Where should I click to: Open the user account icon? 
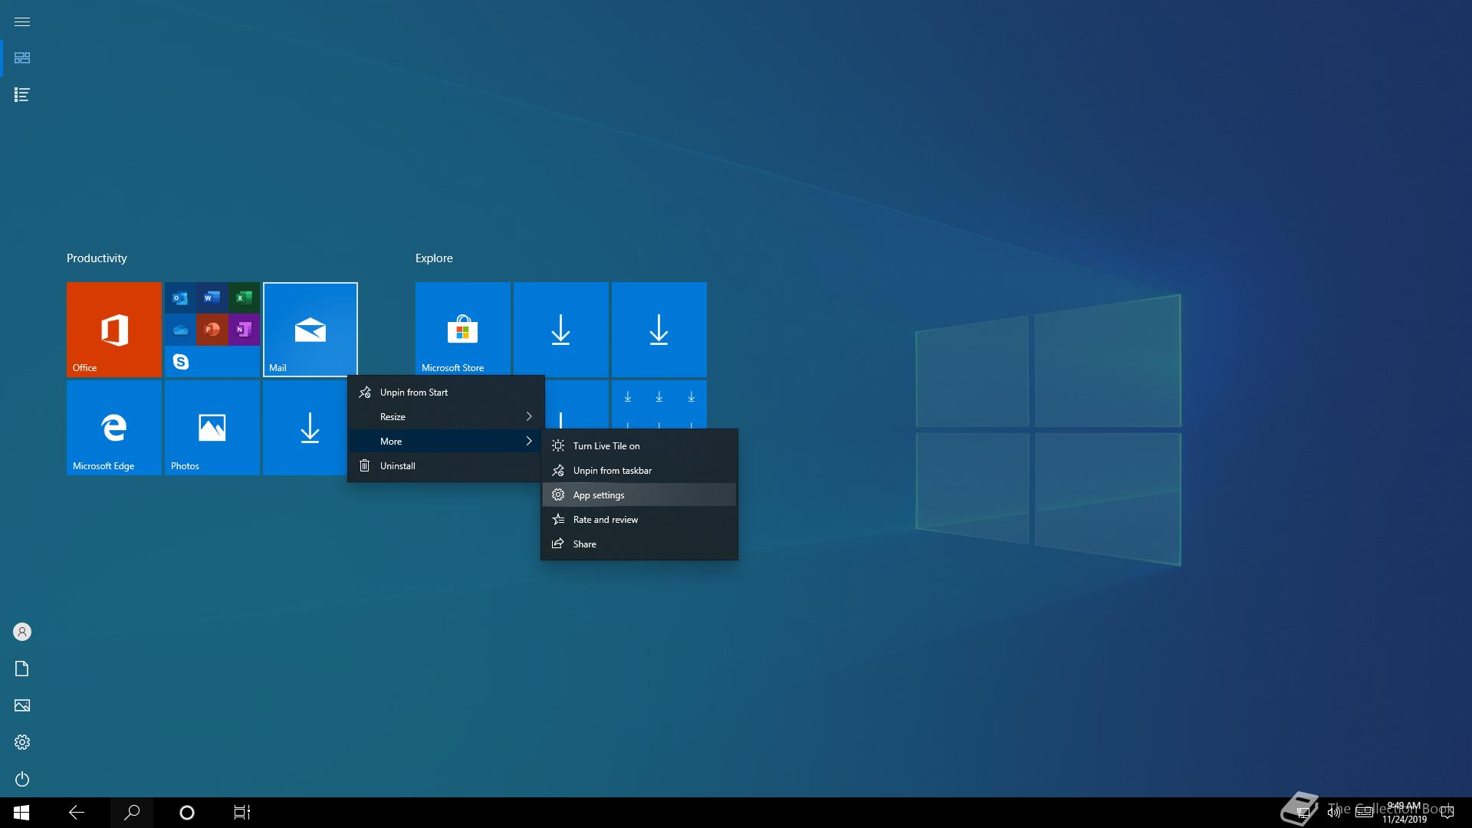(22, 632)
